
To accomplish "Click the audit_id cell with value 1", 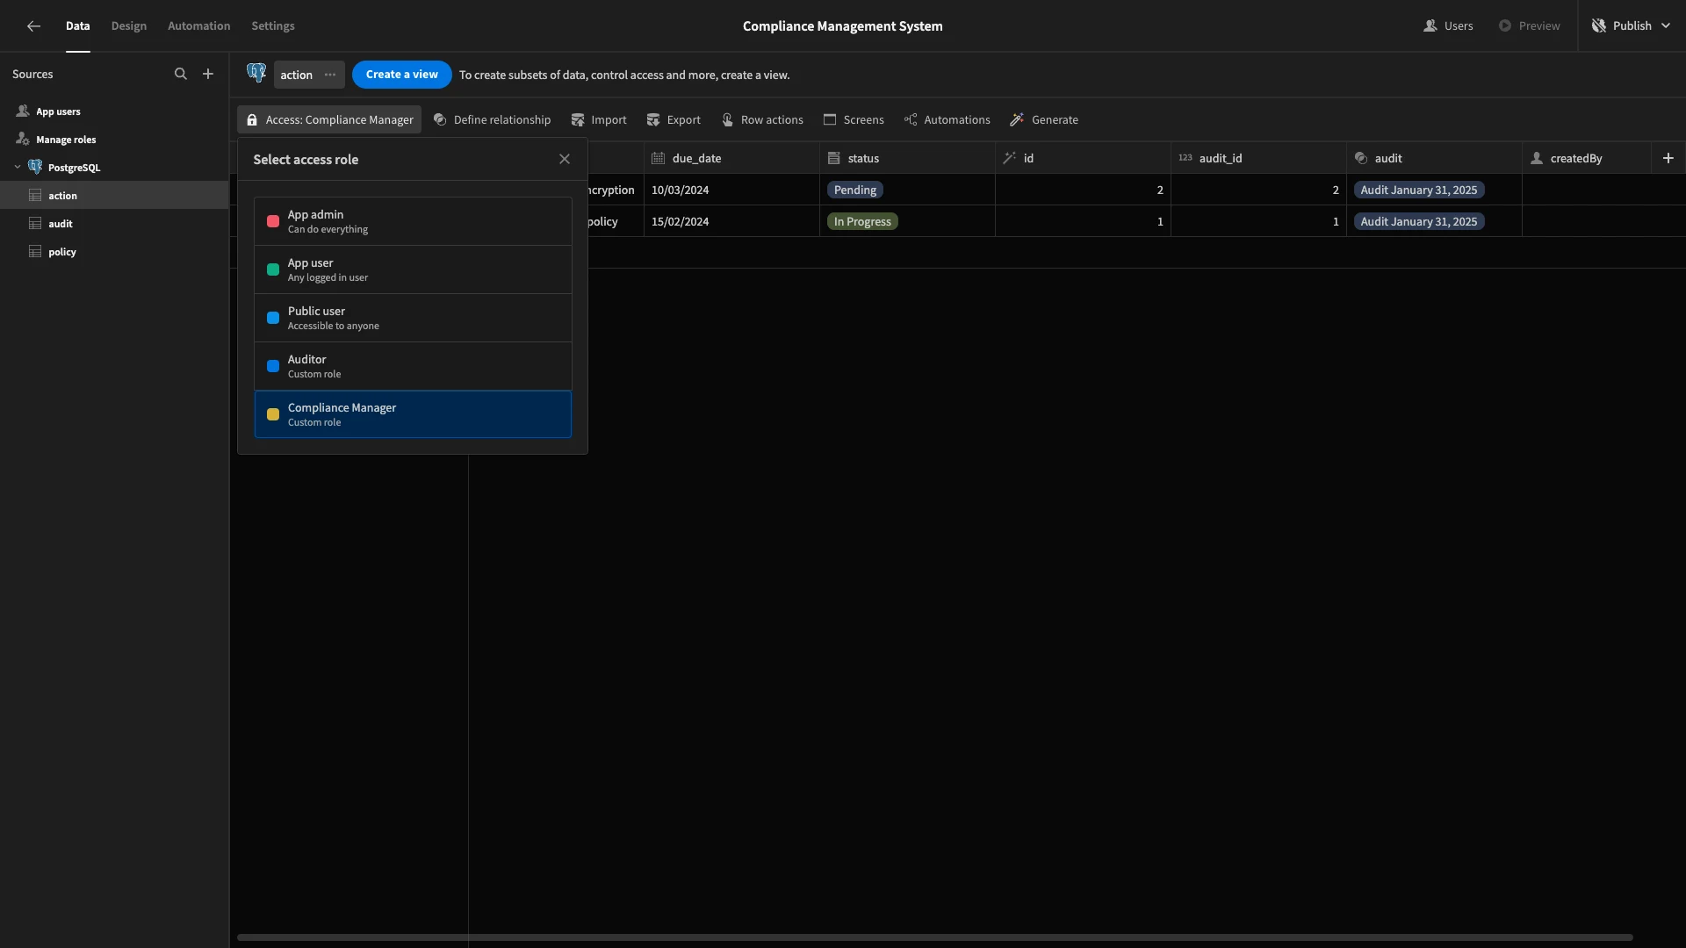I will click(1258, 221).
